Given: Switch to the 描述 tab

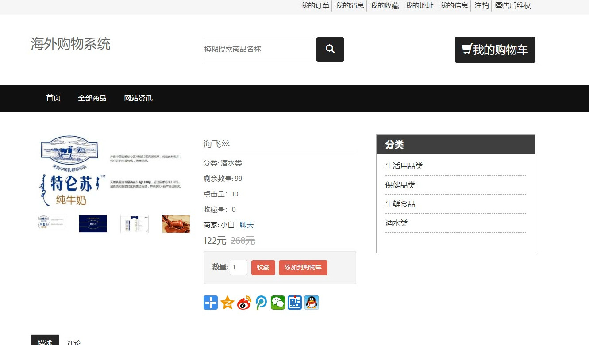Looking at the screenshot, I should point(45,340).
